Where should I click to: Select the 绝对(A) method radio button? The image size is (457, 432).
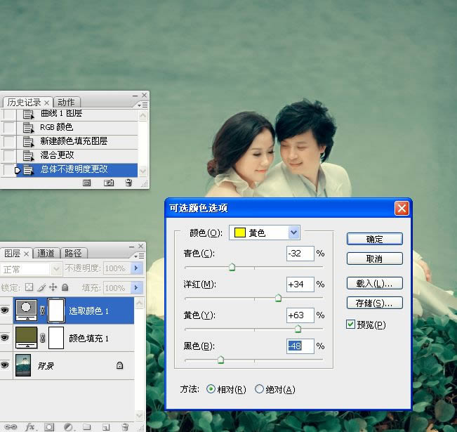point(259,389)
